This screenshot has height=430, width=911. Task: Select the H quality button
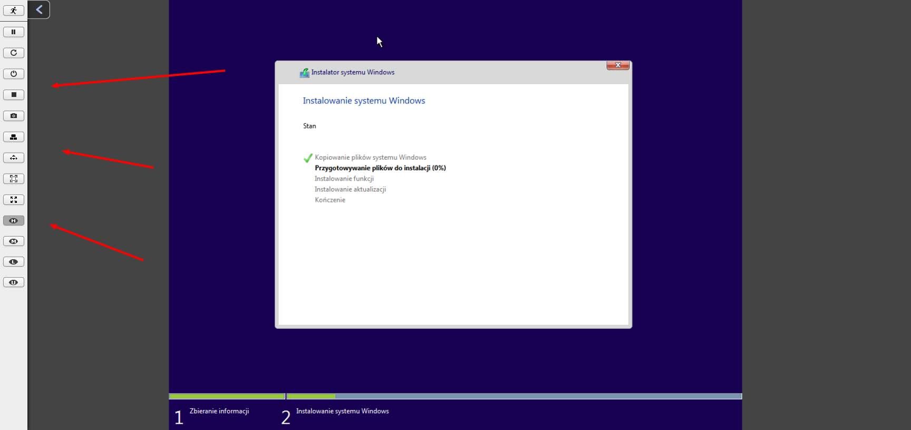click(x=14, y=221)
